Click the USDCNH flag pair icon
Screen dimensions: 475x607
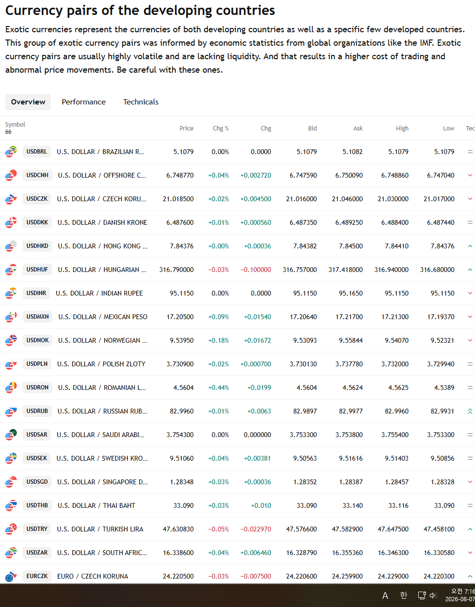11,175
